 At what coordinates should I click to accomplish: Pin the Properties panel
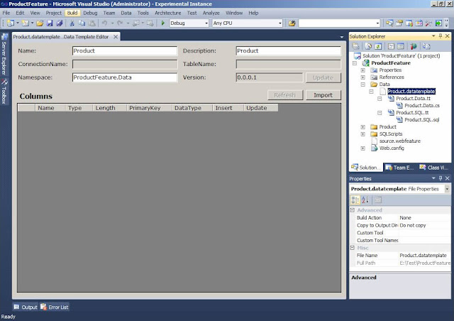point(441,178)
